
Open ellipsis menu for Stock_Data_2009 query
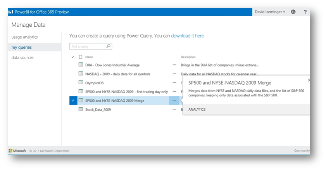[x=174, y=109]
